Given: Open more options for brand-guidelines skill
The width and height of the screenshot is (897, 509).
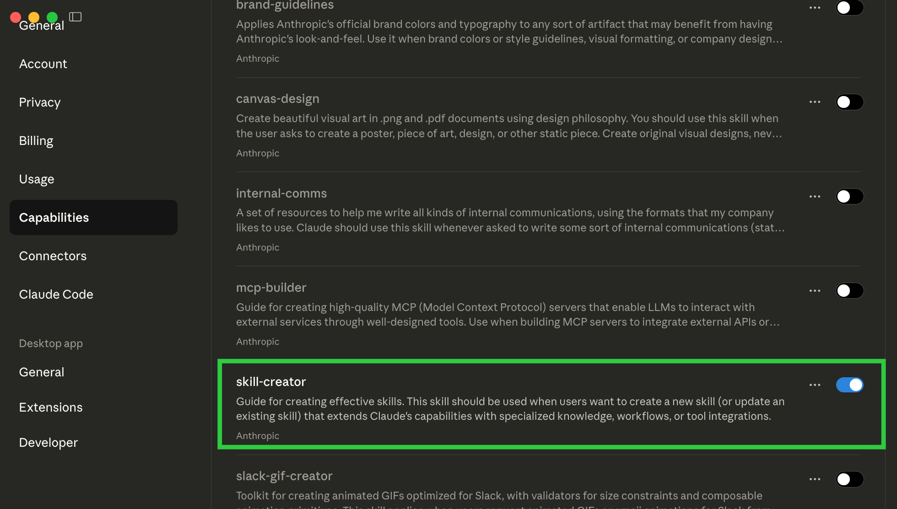Looking at the screenshot, I should (815, 8).
